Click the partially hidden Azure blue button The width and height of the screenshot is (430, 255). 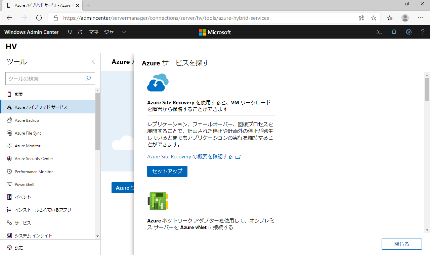pos(123,188)
